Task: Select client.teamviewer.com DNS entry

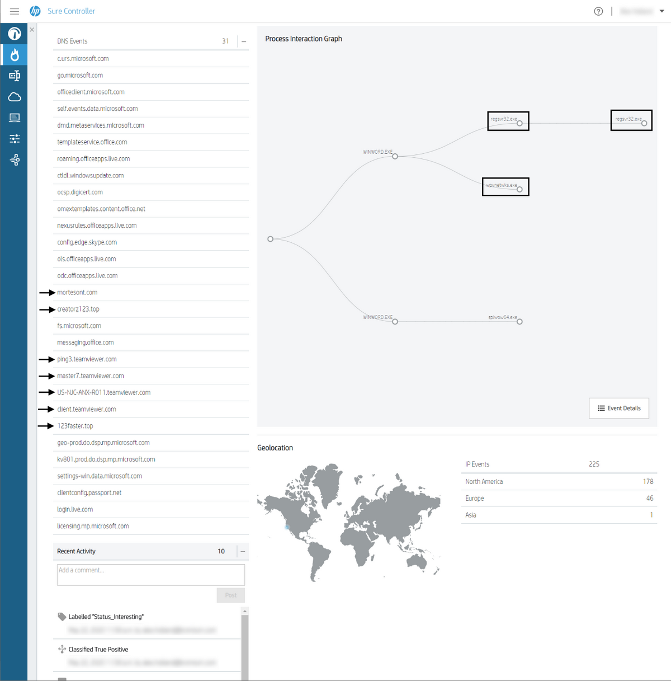Action: click(x=151, y=410)
